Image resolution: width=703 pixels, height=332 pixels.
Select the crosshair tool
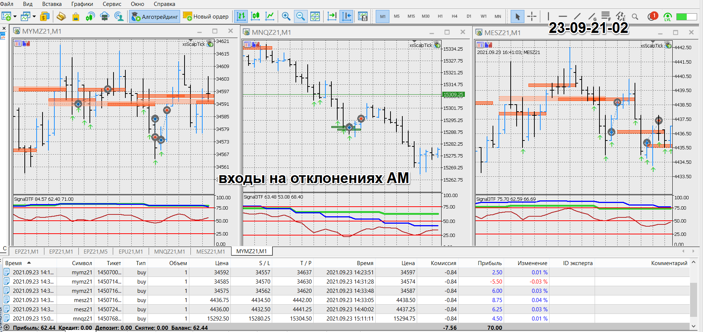532,16
